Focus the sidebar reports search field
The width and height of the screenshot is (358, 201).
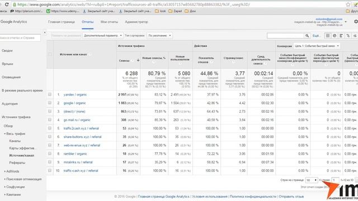(20, 38)
